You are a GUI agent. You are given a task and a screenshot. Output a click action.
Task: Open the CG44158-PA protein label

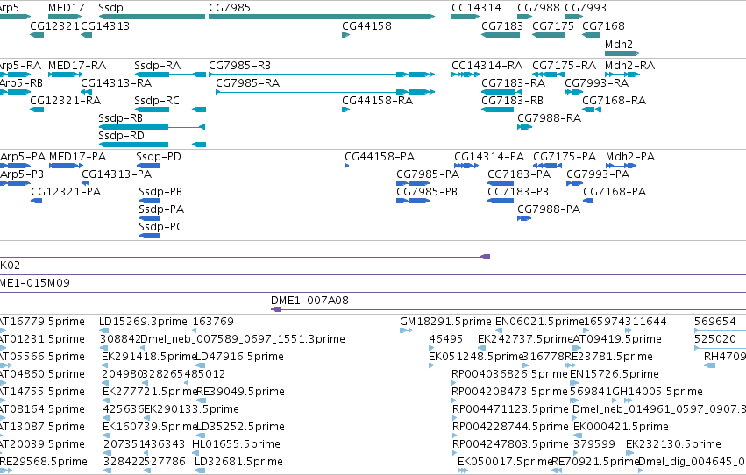click(380, 156)
